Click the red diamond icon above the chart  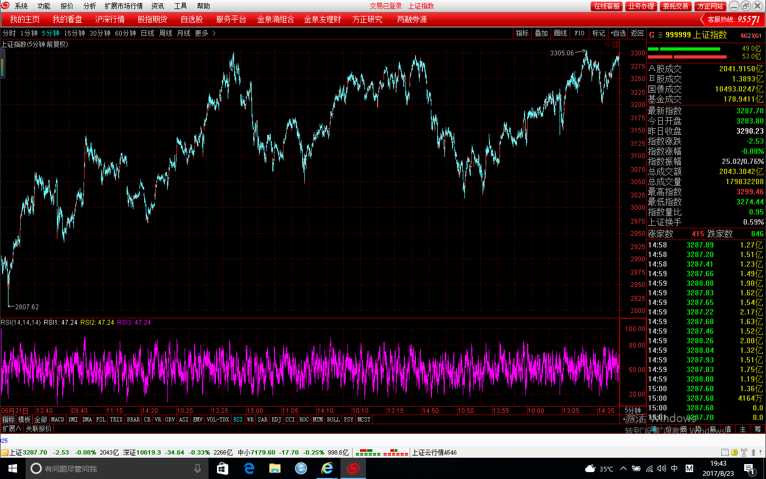point(608,45)
